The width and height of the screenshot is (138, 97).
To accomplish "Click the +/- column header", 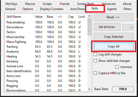I will pos(61,17).
